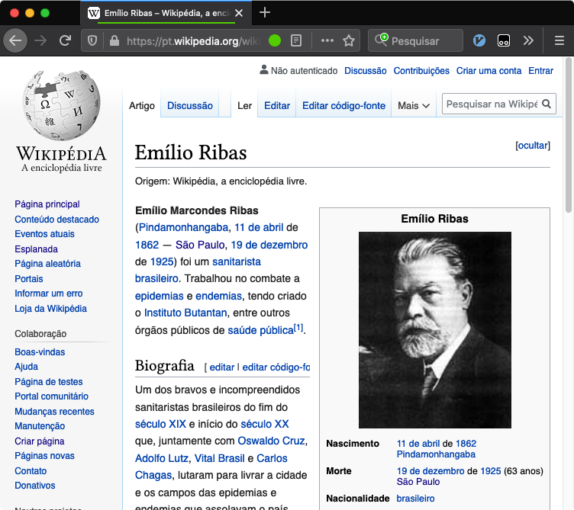Click the page vertical scrollbar

[x=568, y=135]
